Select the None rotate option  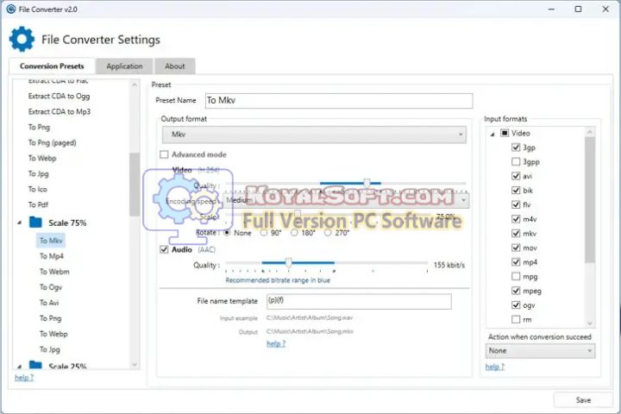pyautogui.click(x=227, y=233)
